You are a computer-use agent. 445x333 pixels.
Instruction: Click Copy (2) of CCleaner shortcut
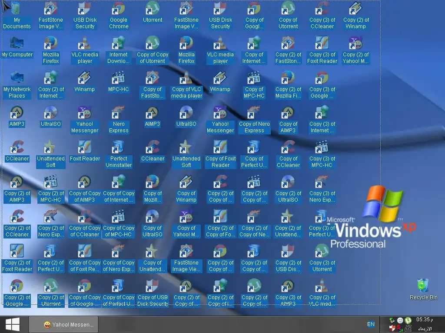[17, 224]
